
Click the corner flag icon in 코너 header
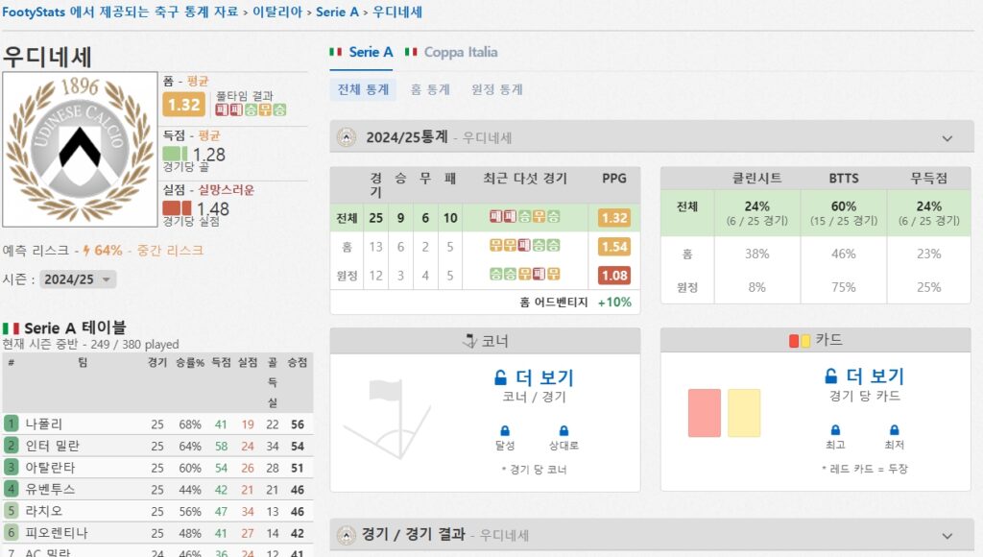pyautogui.click(x=469, y=341)
